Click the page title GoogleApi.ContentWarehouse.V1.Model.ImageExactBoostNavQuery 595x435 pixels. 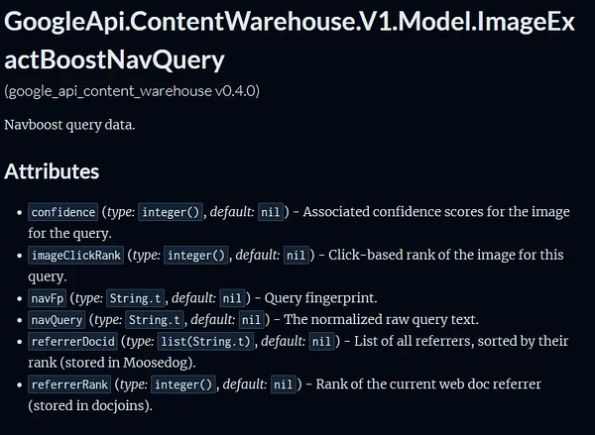coord(290,41)
